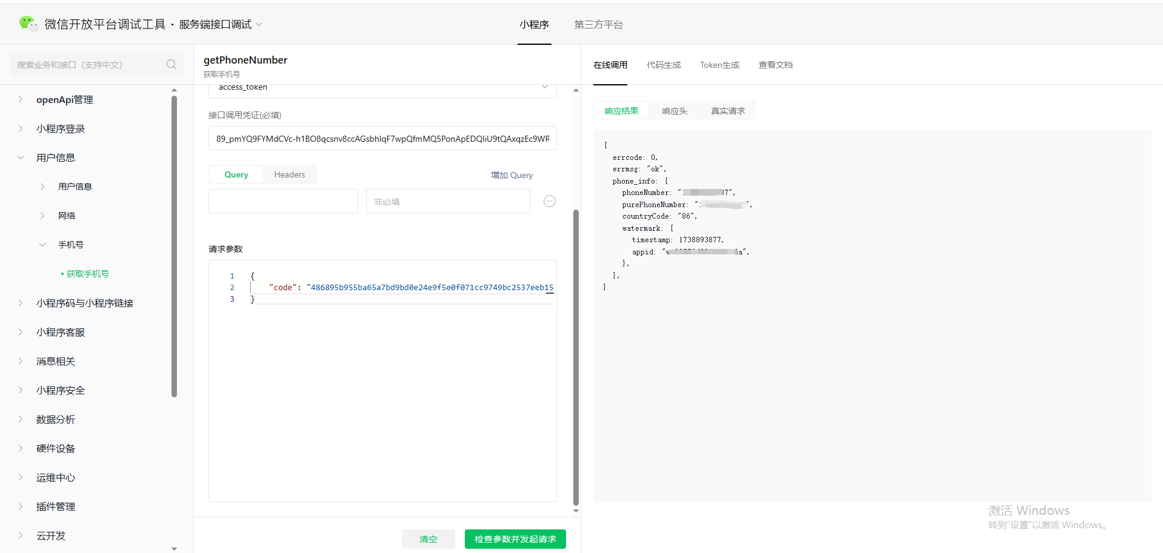Open the 代码生成 tab
The width and height of the screenshot is (1163, 553).
click(x=664, y=65)
